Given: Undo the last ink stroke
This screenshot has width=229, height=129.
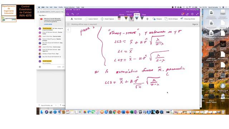Looking at the screenshot, I should coord(73,14).
